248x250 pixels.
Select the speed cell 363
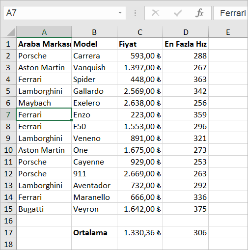186,79
